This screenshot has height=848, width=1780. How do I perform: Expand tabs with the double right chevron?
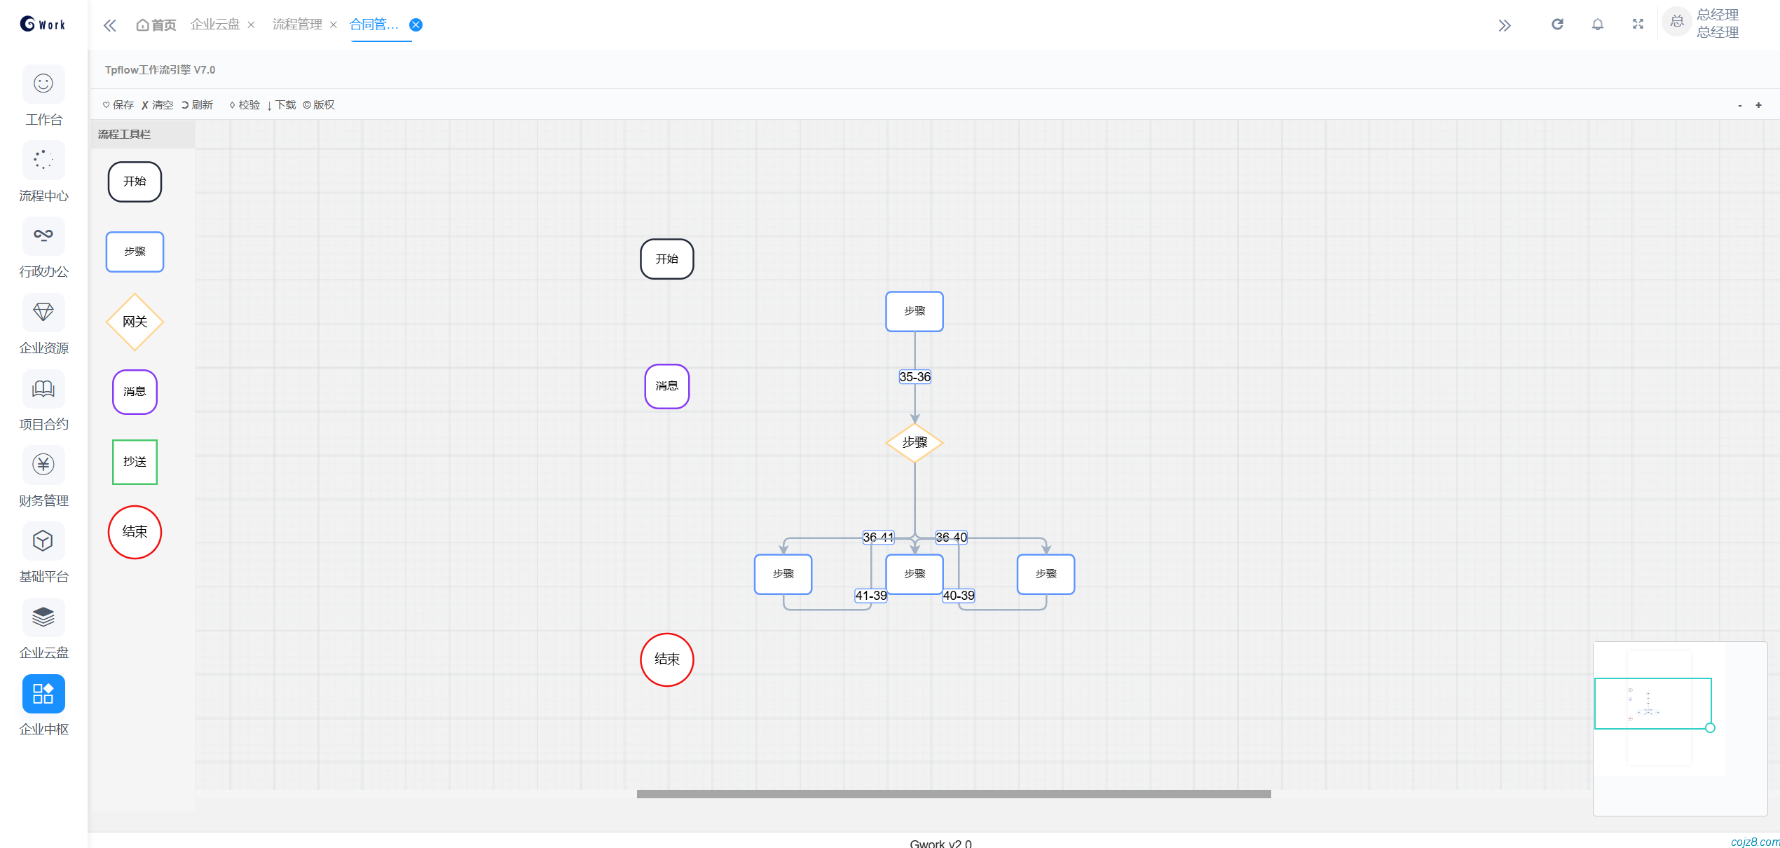tap(1505, 26)
